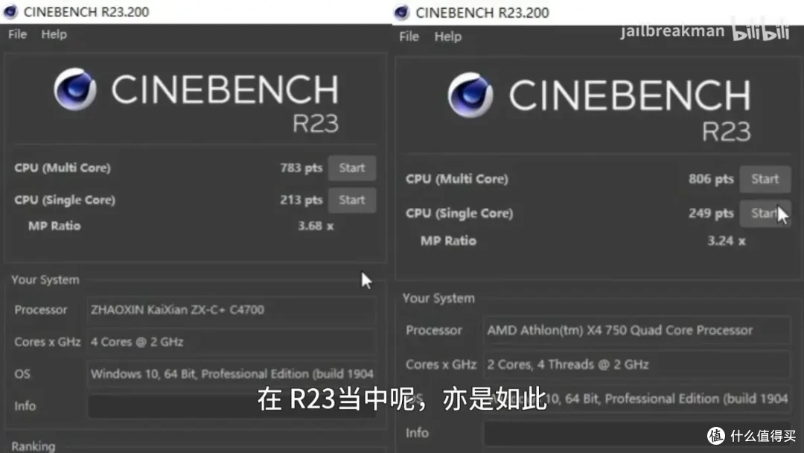Viewport: 804px width, 453px height.
Task: Click Cinebench title bar icon in left window
Action: [x=10, y=11]
